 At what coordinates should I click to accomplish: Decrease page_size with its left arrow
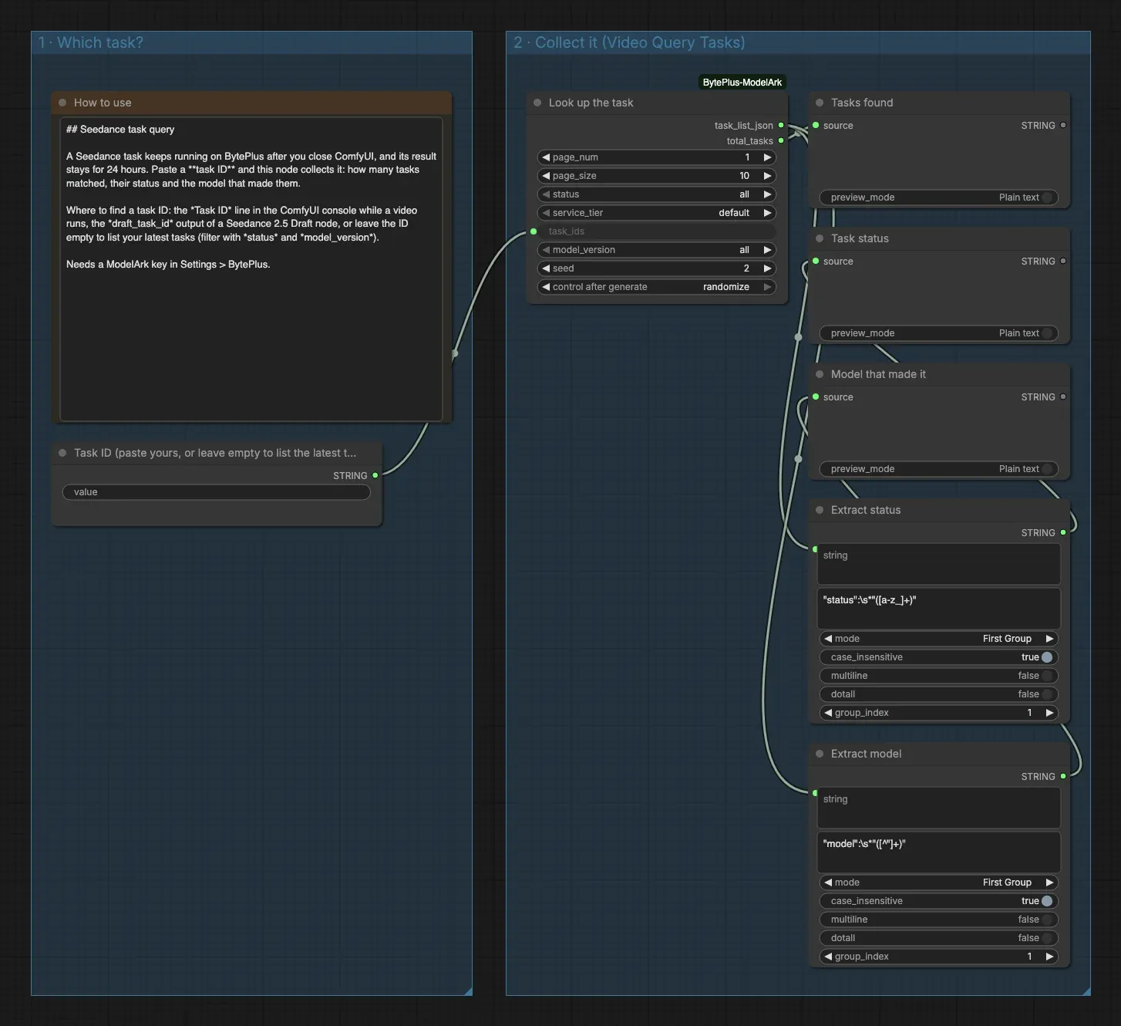(x=546, y=176)
